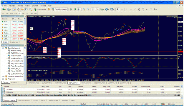
Task: Select the crosshair tool
Action: (122, 9)
